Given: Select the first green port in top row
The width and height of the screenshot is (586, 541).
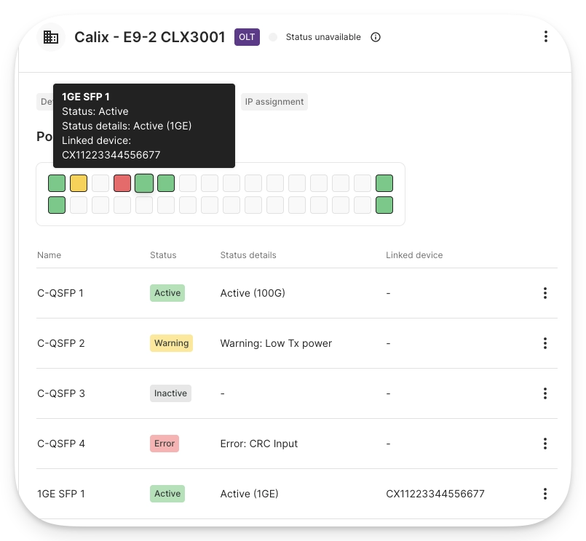Looking at the screenshot, I should click(57, 183).
